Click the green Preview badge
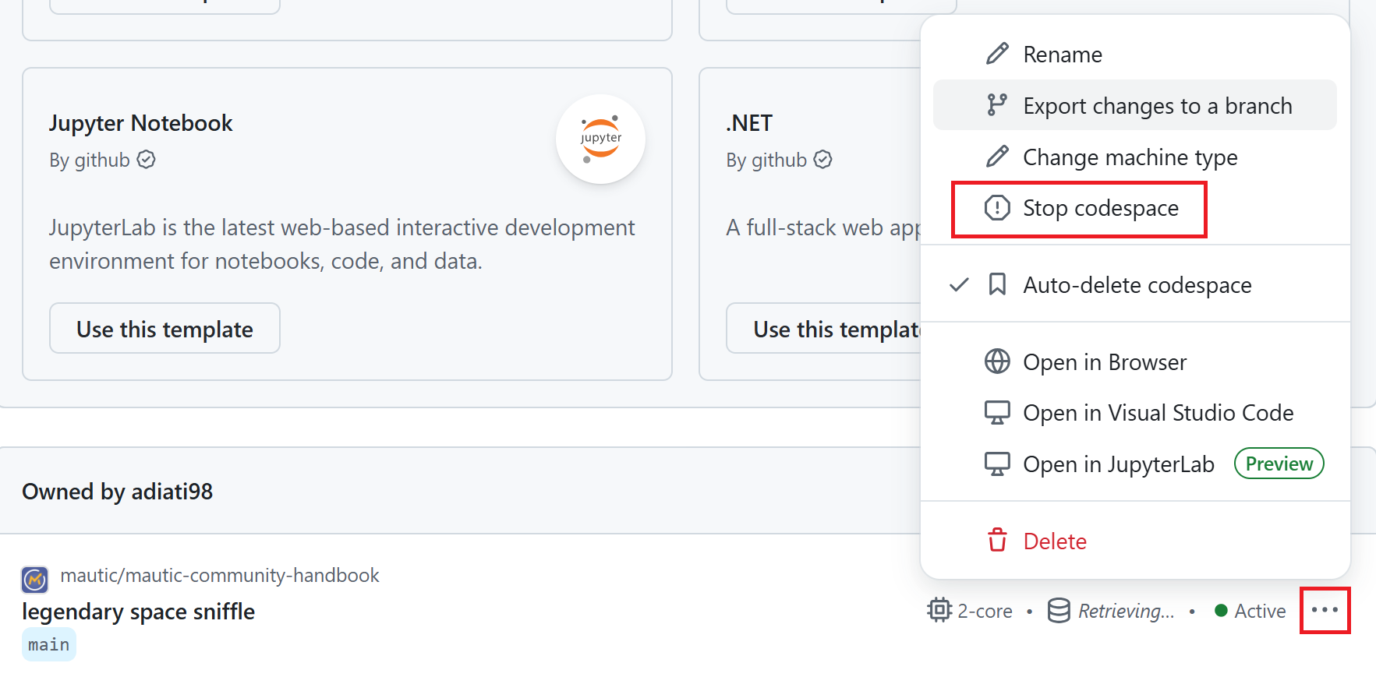The width and height of the screenshot is (1376, 677). [1279, 464]
